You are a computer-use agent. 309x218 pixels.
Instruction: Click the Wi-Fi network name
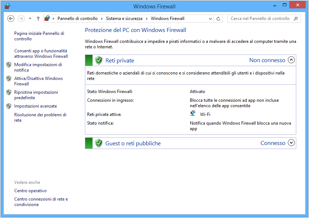[205, 114]
